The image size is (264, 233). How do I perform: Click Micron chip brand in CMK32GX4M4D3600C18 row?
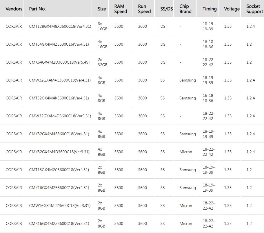click(186, 152)
